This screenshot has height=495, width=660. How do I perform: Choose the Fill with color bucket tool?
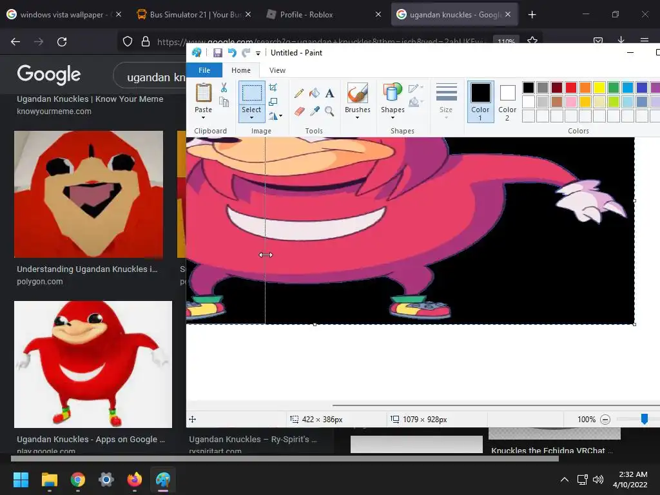[x=314, y=93]
